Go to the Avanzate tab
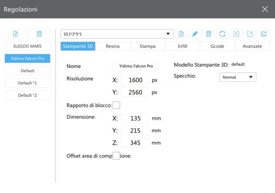 click(x=252, y=46)
